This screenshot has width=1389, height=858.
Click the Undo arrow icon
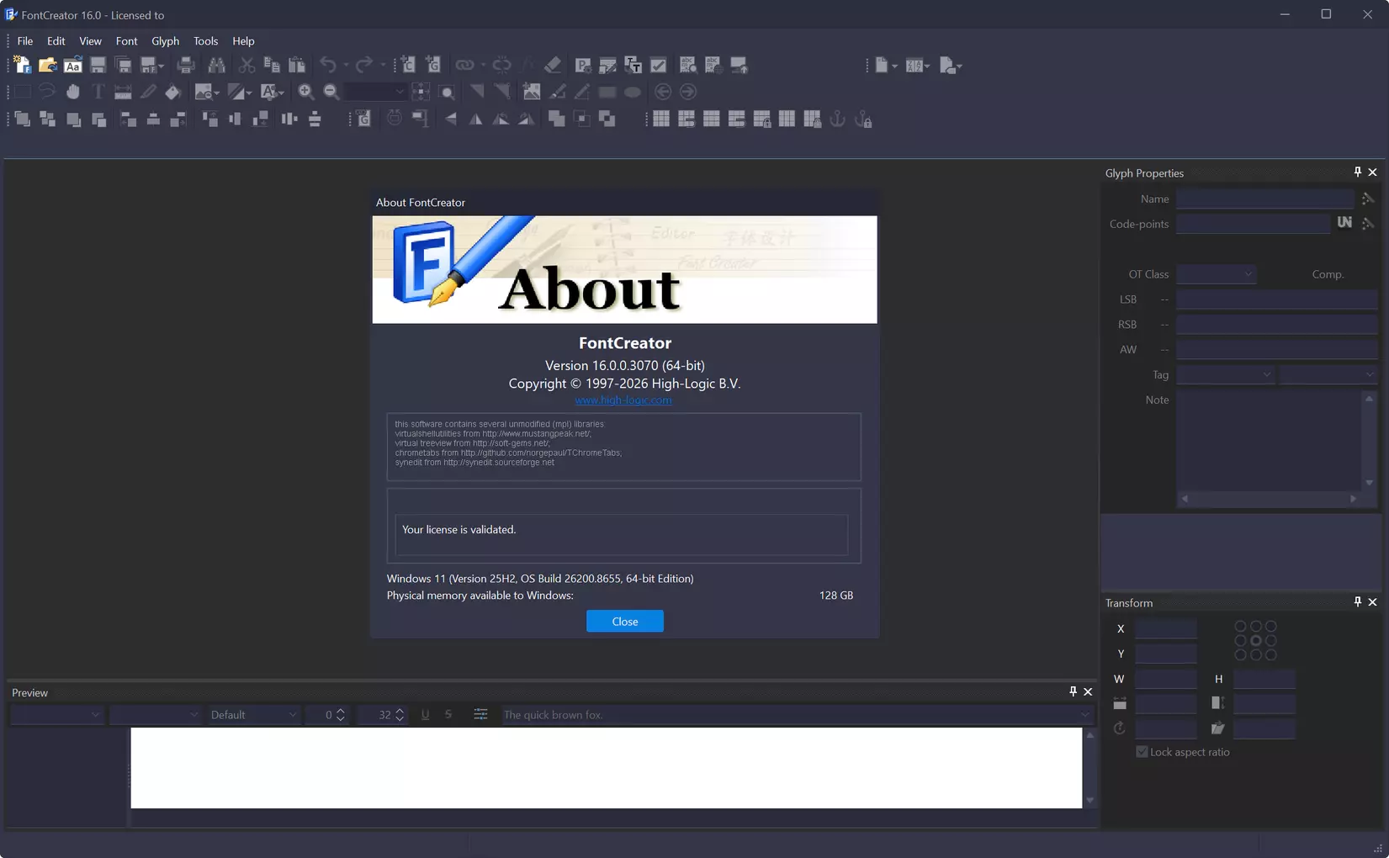click(x=328, y=65)
